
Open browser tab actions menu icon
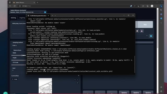[10, 2]
